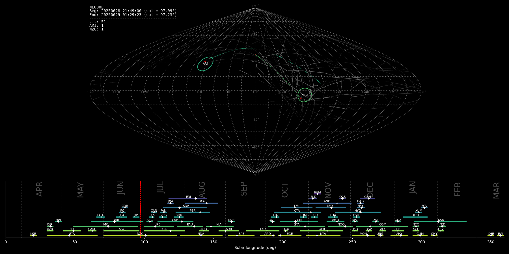Click the NZC activity bar label in timeline

tap(140, 234)
